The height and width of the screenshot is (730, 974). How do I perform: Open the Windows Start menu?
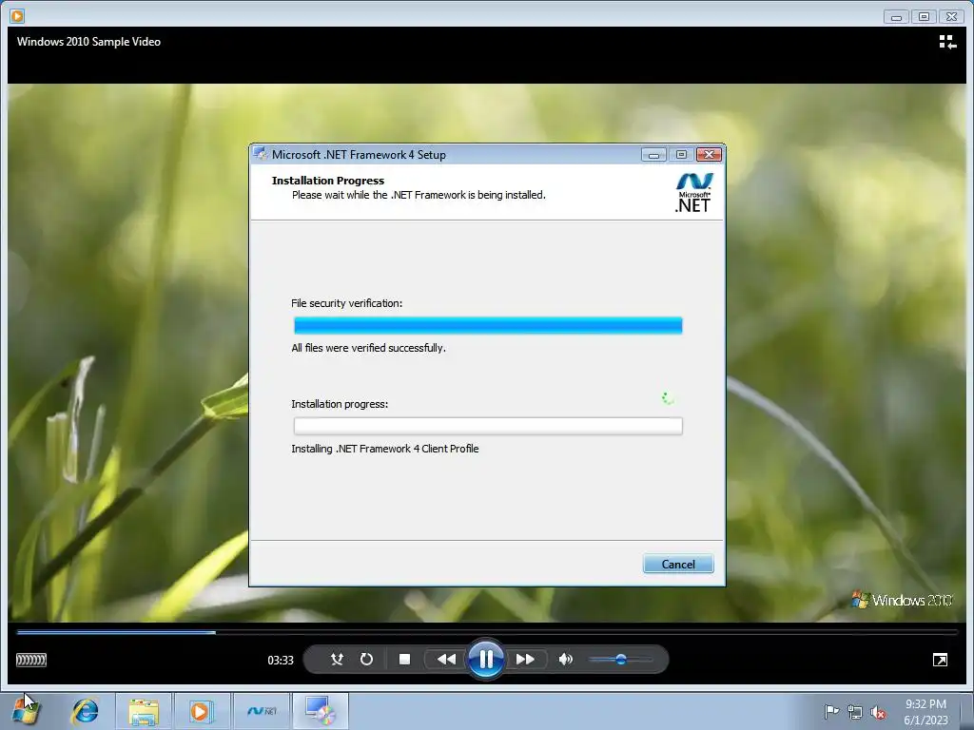pos(25,711)
